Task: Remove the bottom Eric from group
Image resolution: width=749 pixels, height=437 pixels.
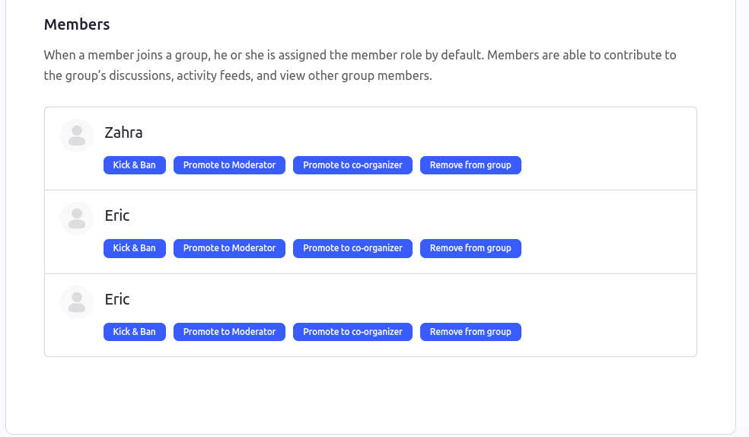Action: (470, 332)
